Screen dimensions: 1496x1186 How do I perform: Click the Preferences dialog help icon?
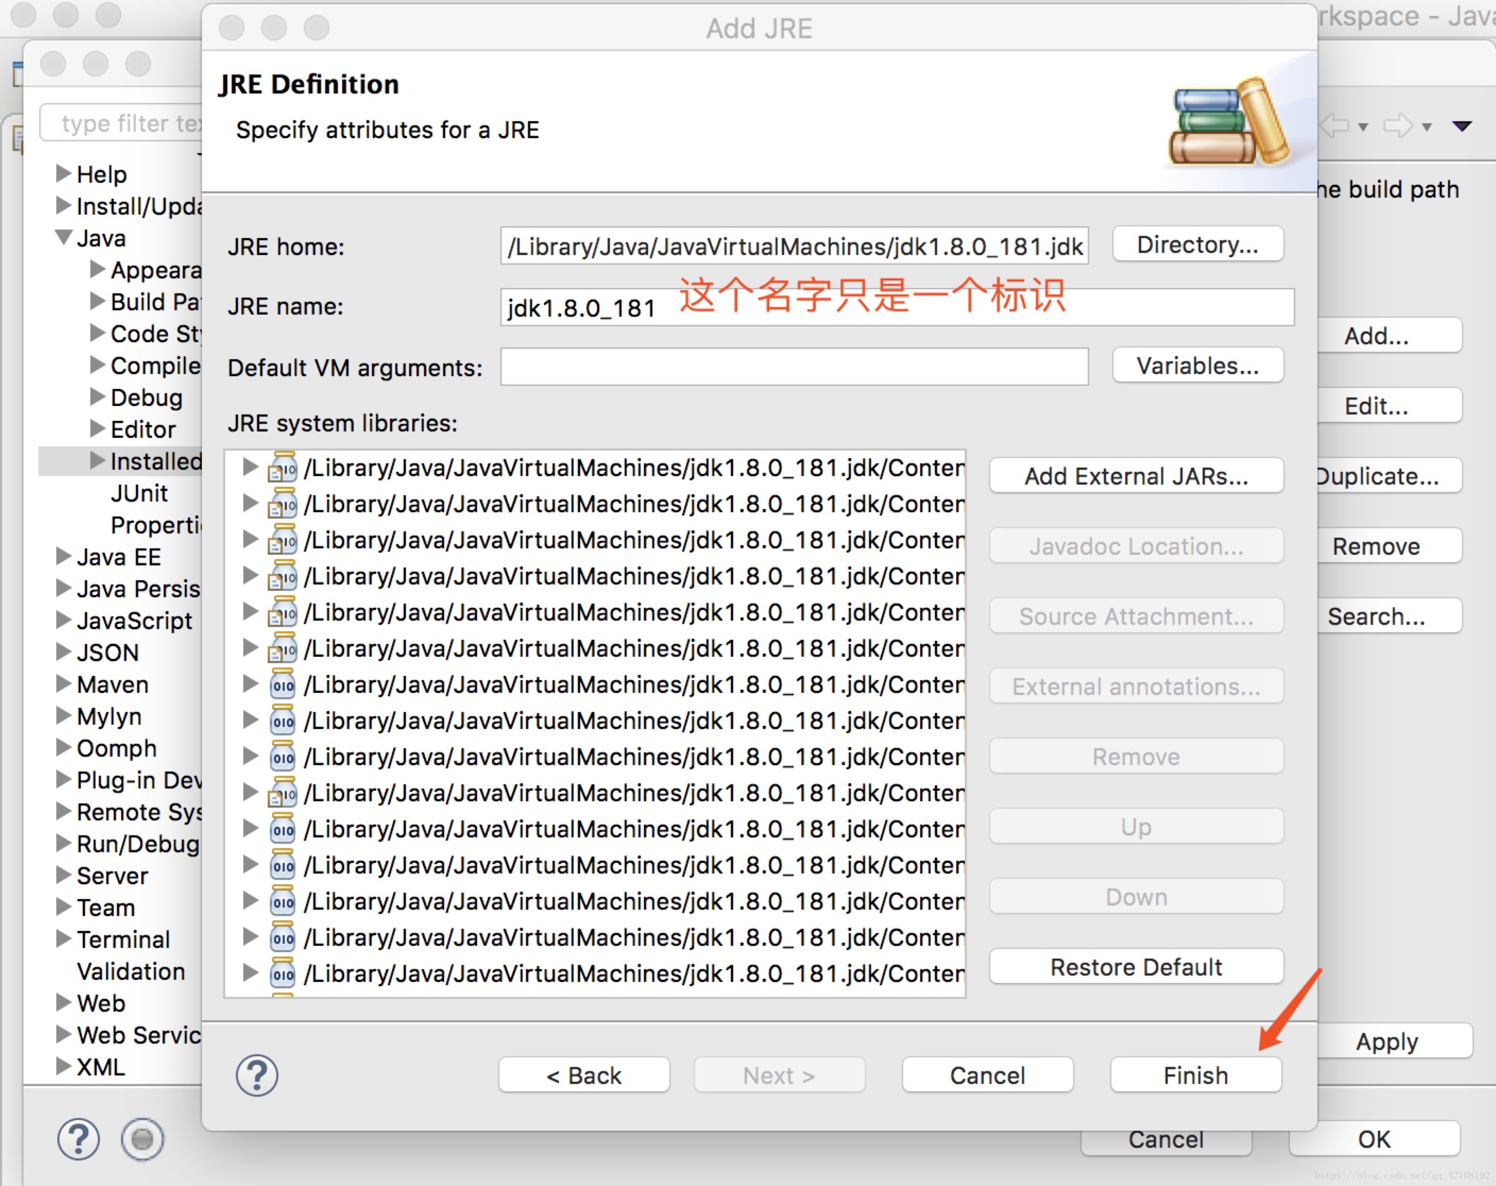(x=79, y=1139)
